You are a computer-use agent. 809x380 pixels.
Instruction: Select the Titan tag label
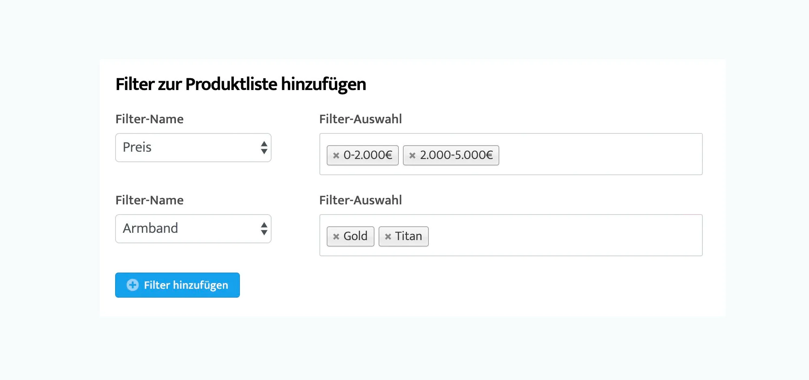pyautogui.click(x=409, y=236)
